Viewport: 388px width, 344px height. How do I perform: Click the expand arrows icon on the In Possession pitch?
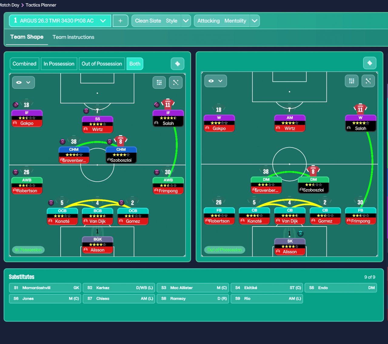(176, 82)
